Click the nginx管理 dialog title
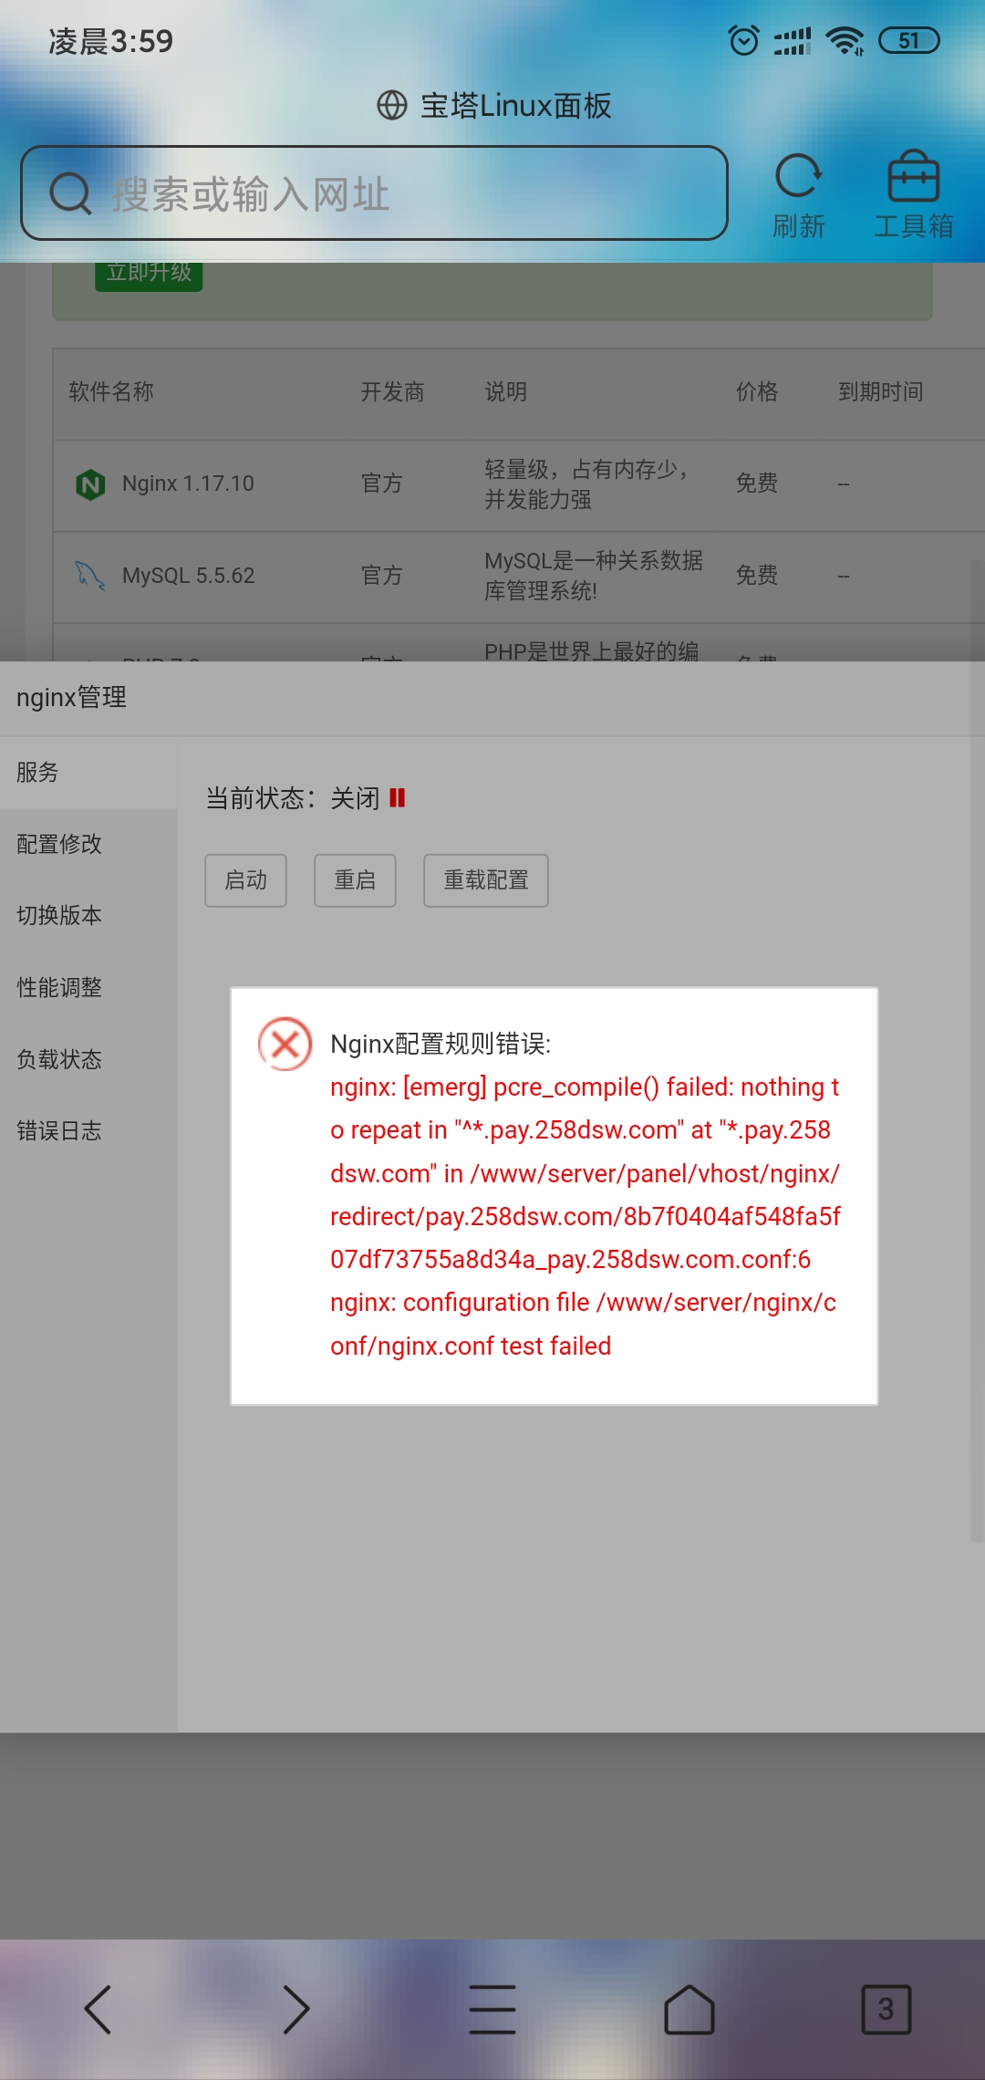Image resolution: width=985 pixels, height=2080 pixels. click(x=71, y=698)
